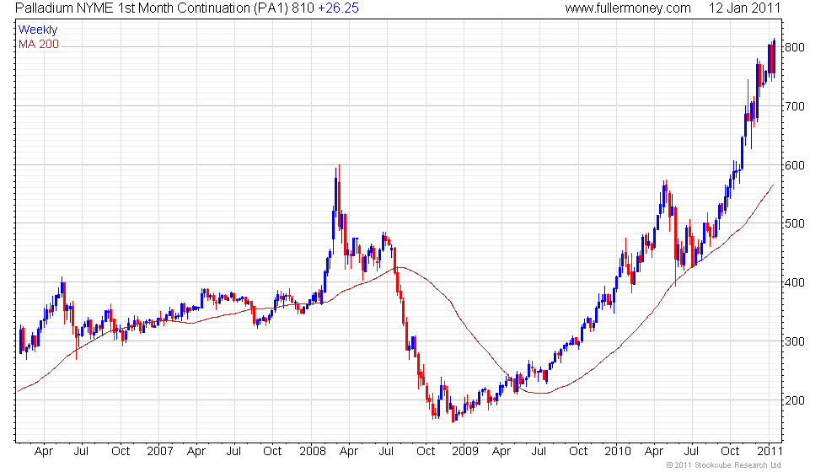Screen dimensions: 826x472
Task: Click the 300 price axis label
Action: [x=794, y=341]
